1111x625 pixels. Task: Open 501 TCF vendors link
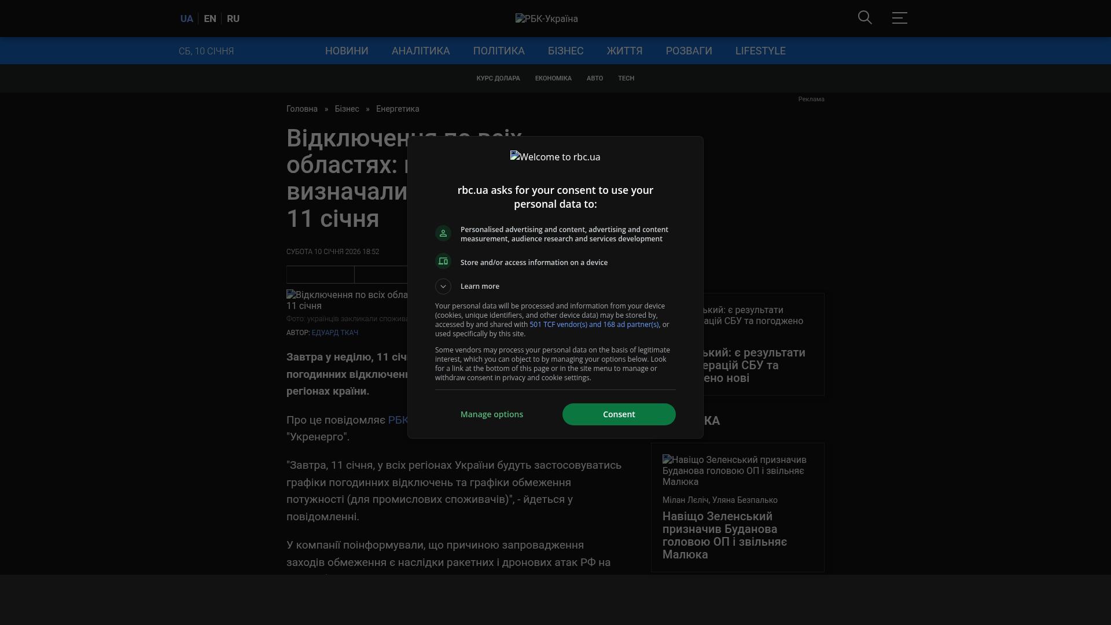[594, 325]
